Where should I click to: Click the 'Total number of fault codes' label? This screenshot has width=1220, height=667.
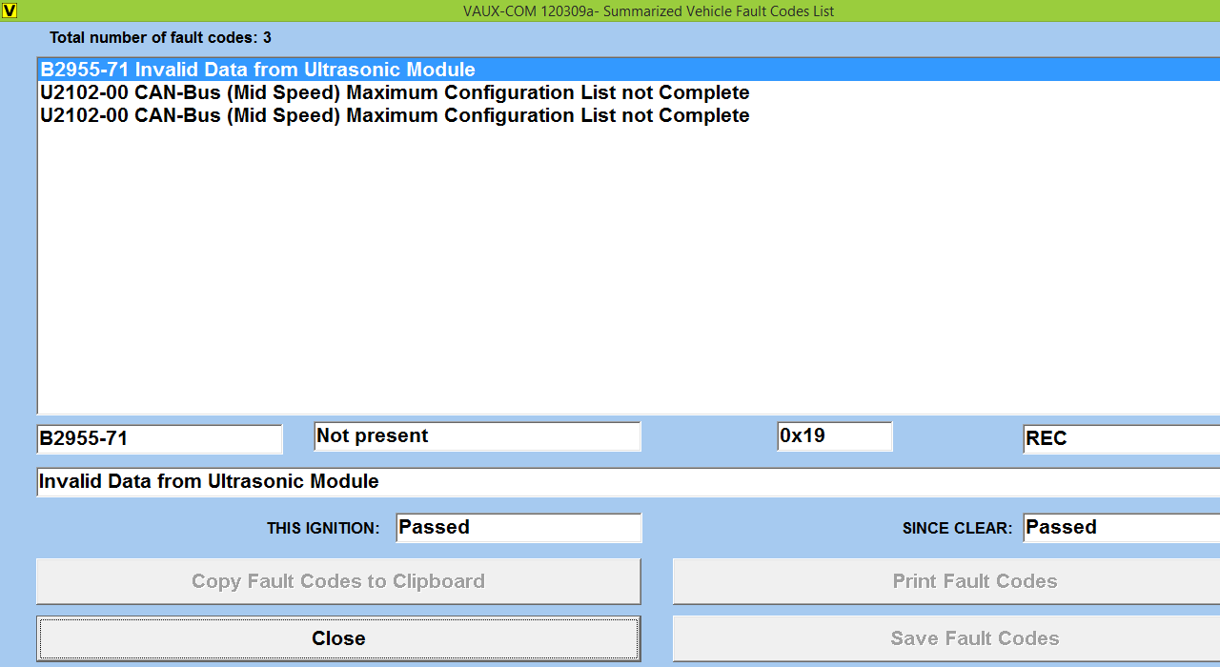160,38
